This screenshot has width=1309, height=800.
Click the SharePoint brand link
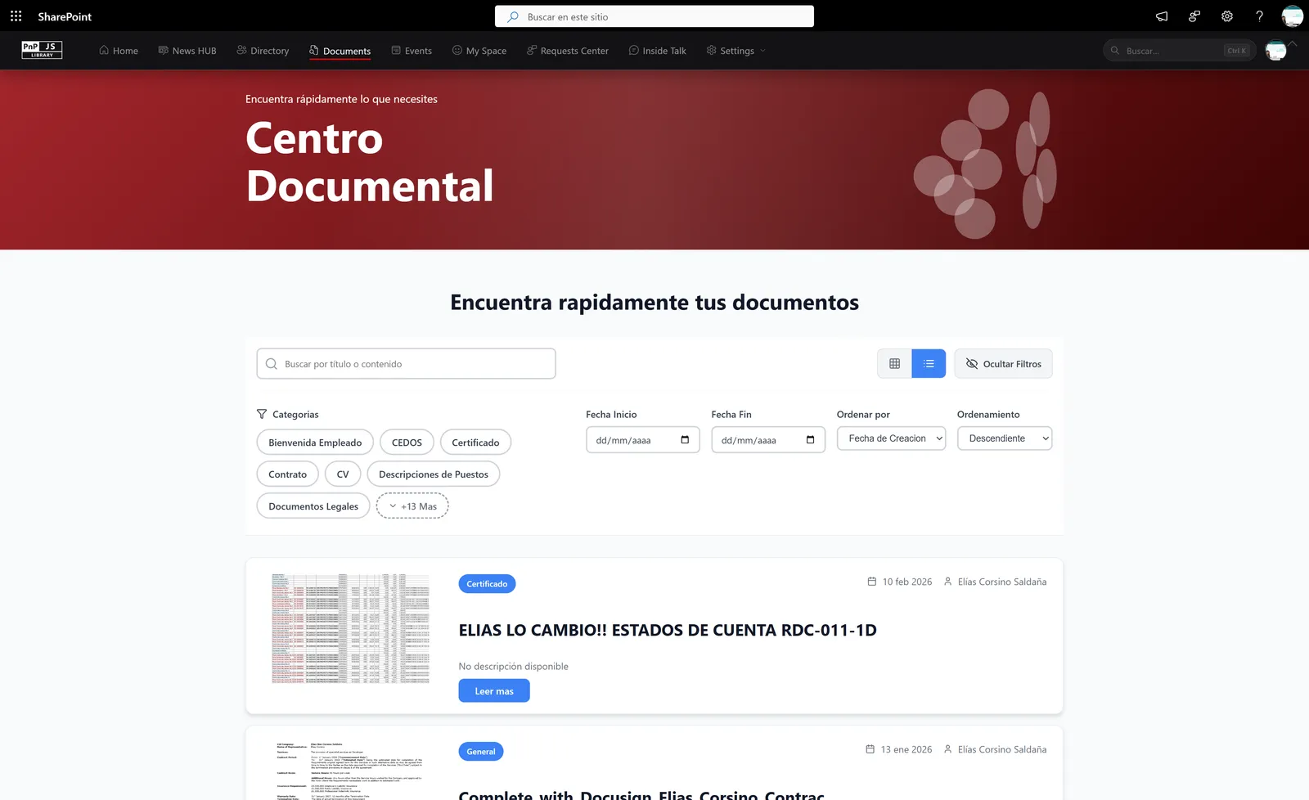(x=65, y=16)
